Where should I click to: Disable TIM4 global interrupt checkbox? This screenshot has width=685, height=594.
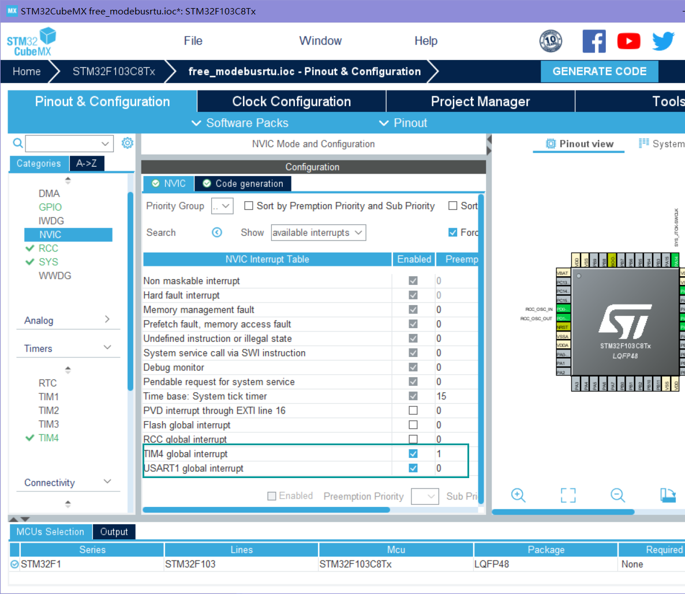coord(413,453)
